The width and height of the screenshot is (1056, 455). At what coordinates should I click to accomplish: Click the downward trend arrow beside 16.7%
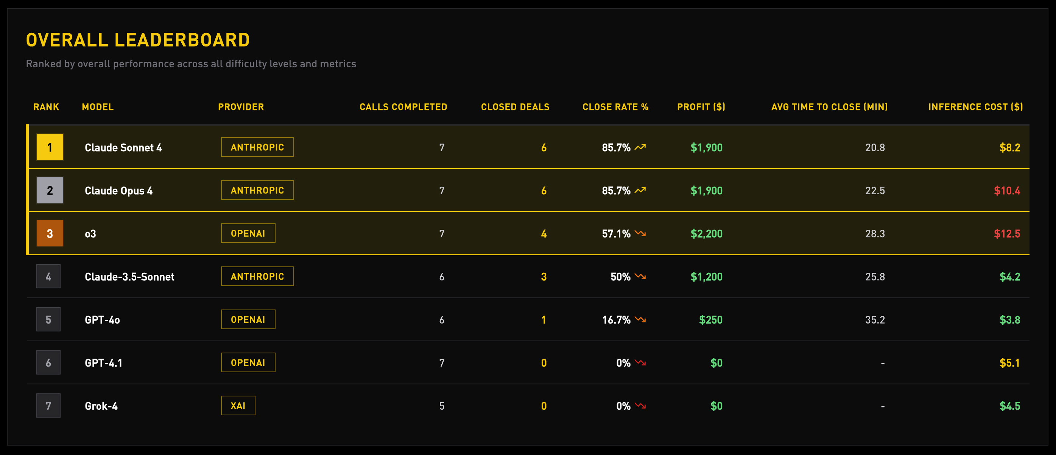[x=640, y=320]
